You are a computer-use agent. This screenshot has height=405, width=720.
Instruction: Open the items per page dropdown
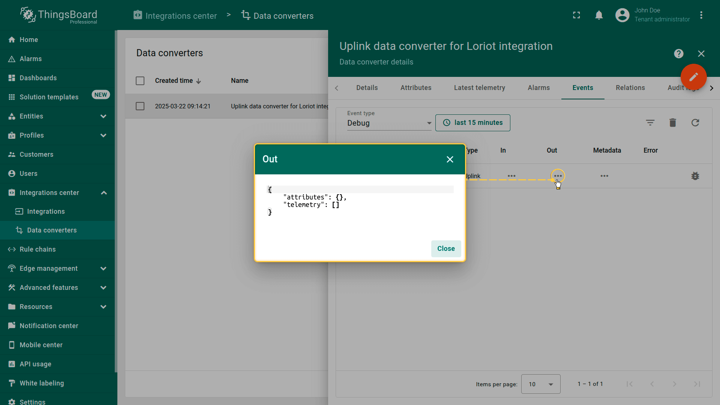pos(540,384)
